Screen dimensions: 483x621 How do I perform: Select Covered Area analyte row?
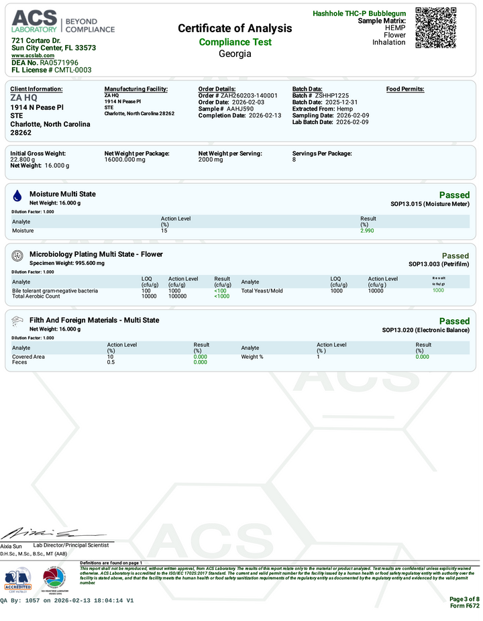(110, 357)
